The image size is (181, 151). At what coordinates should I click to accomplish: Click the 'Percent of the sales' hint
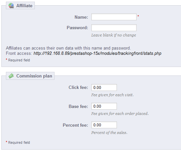109,133
